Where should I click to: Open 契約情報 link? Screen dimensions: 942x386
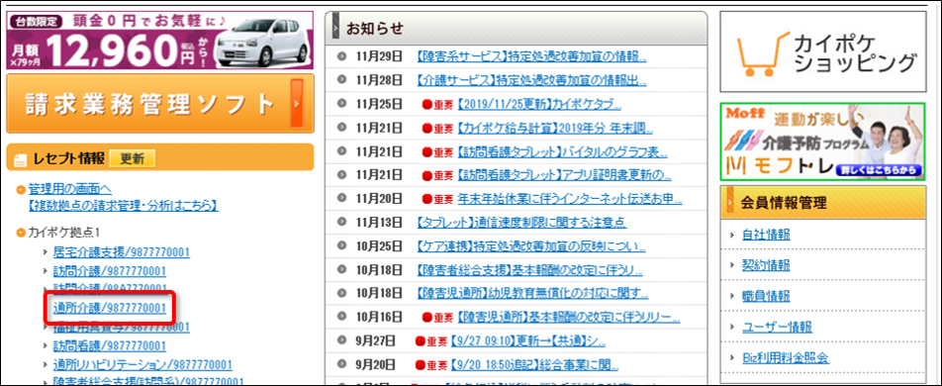766,265
